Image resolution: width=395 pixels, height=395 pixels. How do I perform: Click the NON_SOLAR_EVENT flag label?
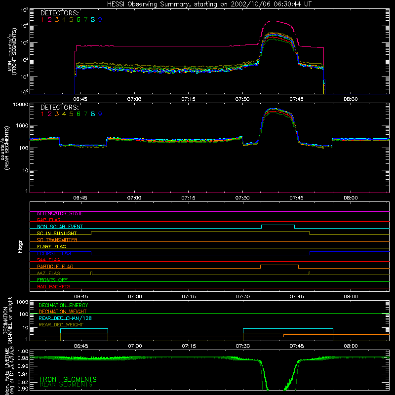(60, 227)
